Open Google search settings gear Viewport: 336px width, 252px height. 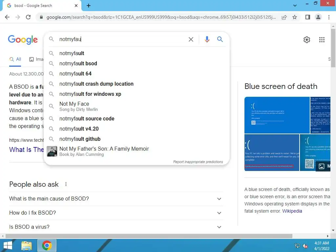307,40
